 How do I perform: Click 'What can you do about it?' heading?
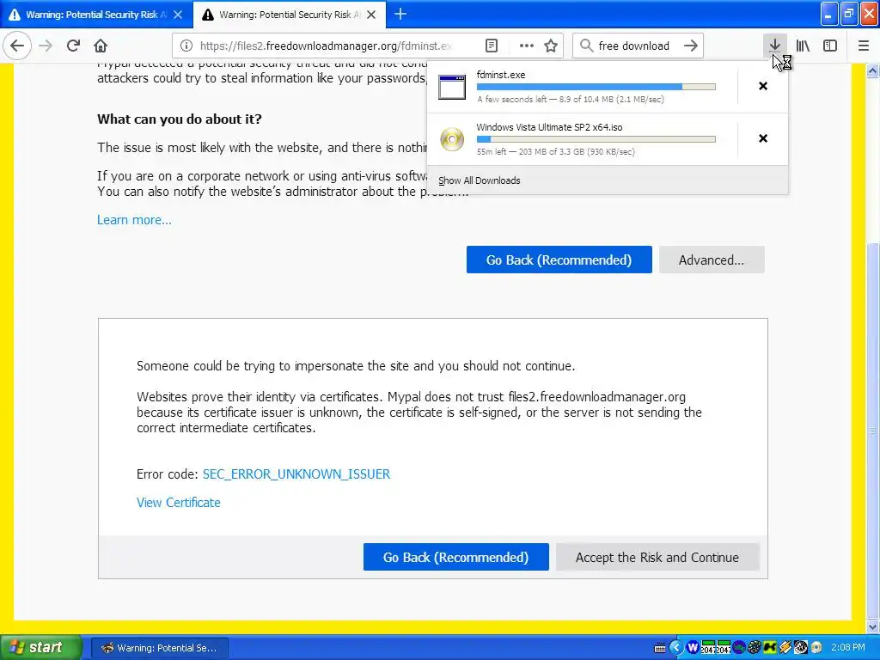[x=180, y=119]
